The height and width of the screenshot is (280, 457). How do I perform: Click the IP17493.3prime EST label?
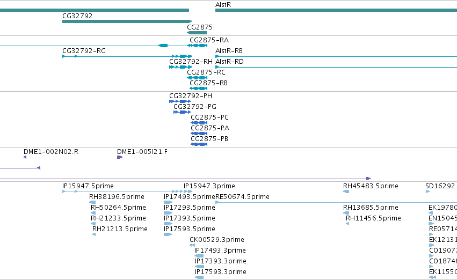220,251
